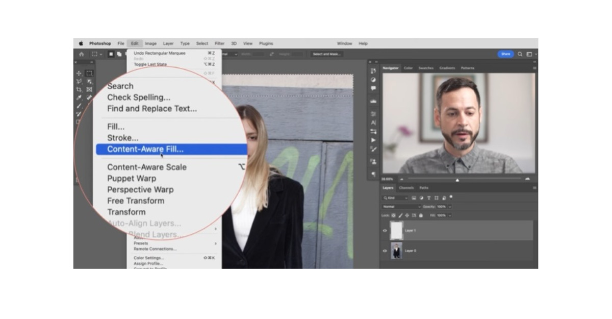The height and width of the screenshot is (319, 612).
Task: Hide Layer 1 with its eye icon
Action: pyautogui.click(x=385, y=231)
